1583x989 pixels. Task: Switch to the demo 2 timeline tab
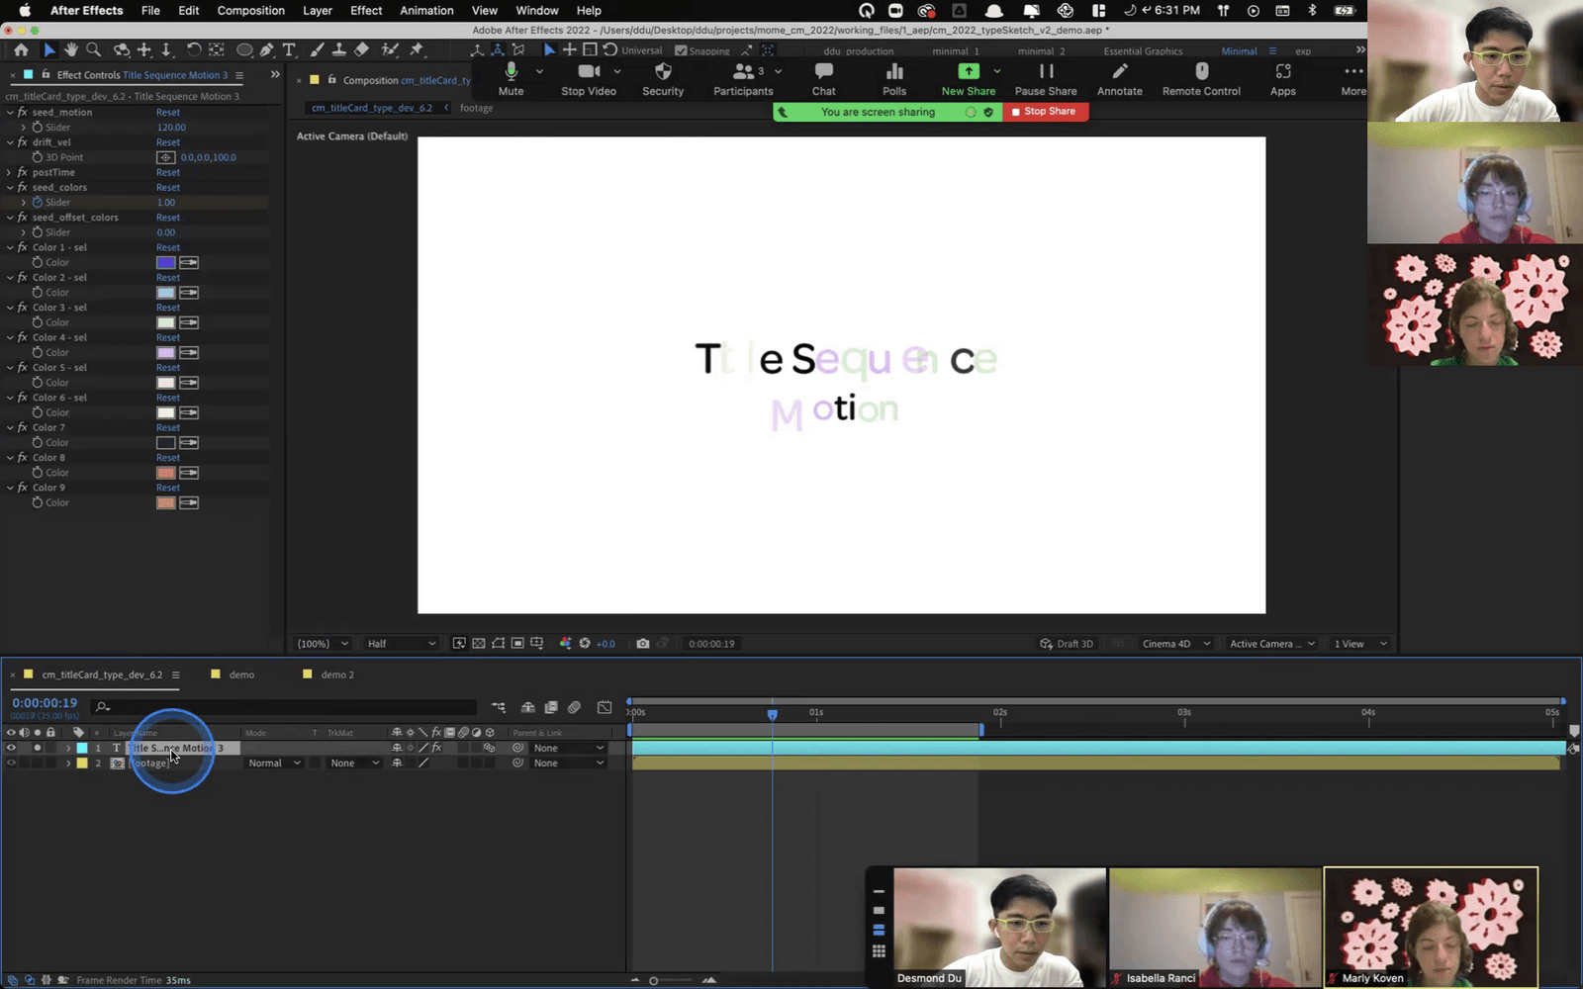(x=336, y=674)
